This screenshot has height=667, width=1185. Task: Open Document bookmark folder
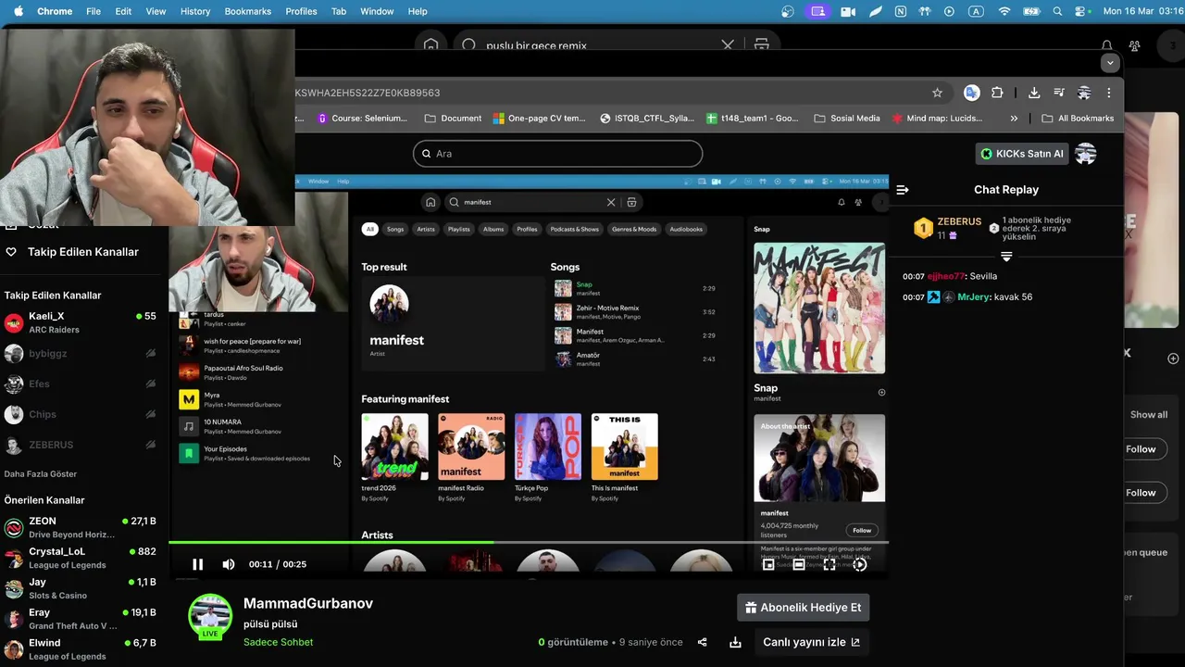coord(453,119)
